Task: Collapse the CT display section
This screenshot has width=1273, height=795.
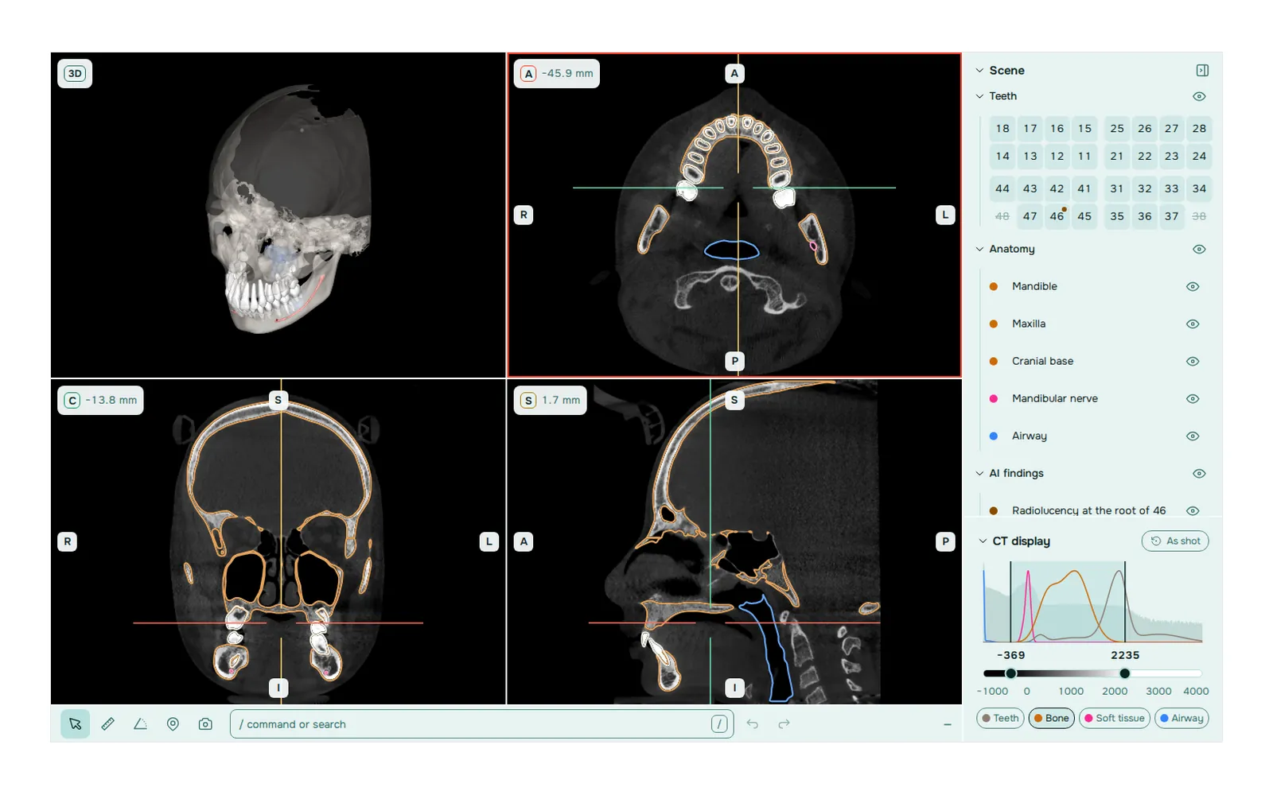Action: pos(983,541)
